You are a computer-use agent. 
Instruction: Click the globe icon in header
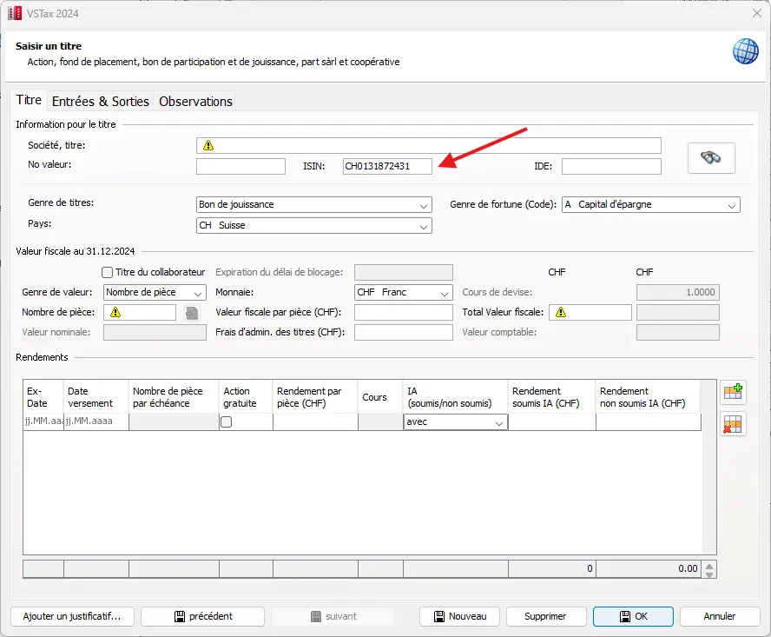pyautogui.click(x=745, y=51)
